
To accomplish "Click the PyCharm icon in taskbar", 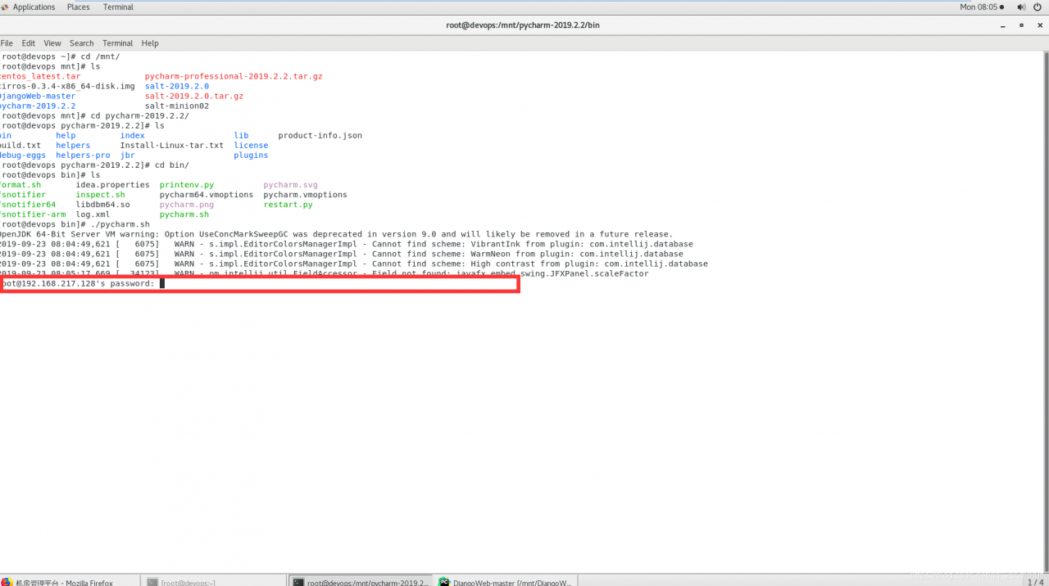I will click(x=444, y=582).
